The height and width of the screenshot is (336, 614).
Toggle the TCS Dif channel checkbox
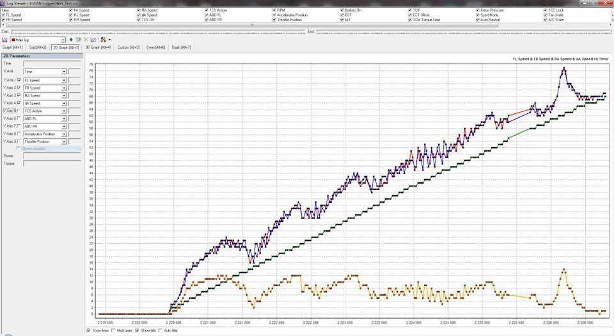coord(139,20)
